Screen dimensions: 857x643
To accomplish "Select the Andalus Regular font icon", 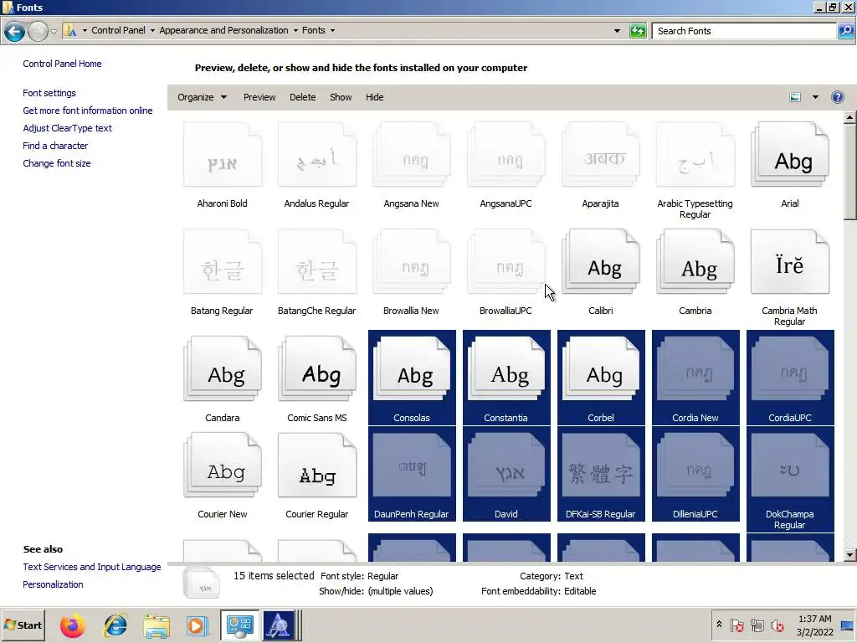I will [x=317, y=155].
